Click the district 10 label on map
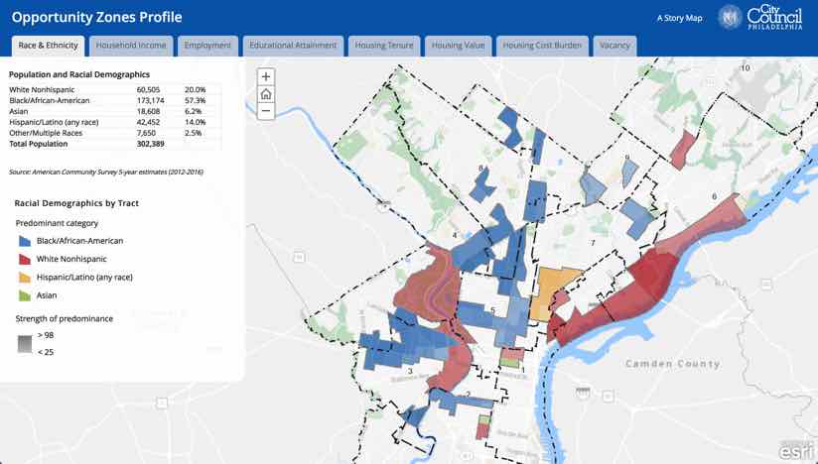Viewport: 818px width, 464px height. [x=745, y=67]
